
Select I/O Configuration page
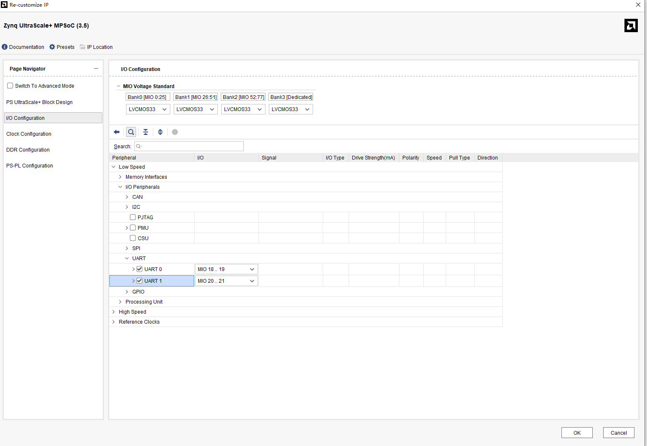click(x=53, y=118)
